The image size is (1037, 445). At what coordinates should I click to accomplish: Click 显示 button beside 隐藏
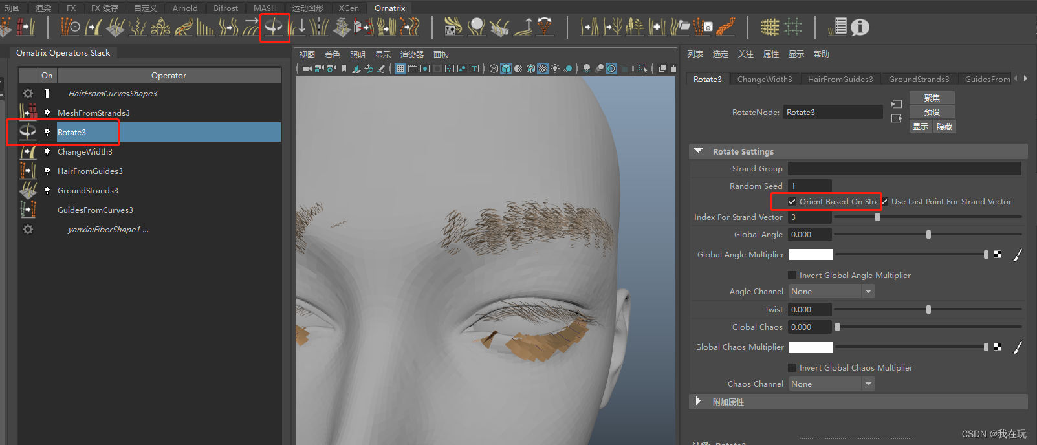[x=921, y=127]
